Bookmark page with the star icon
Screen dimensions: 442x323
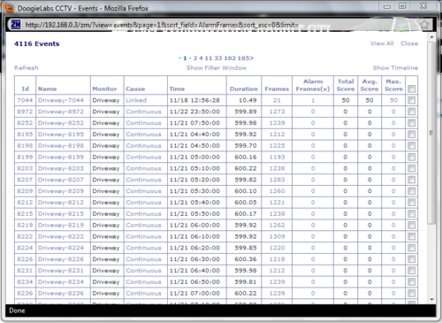[424, 25]
